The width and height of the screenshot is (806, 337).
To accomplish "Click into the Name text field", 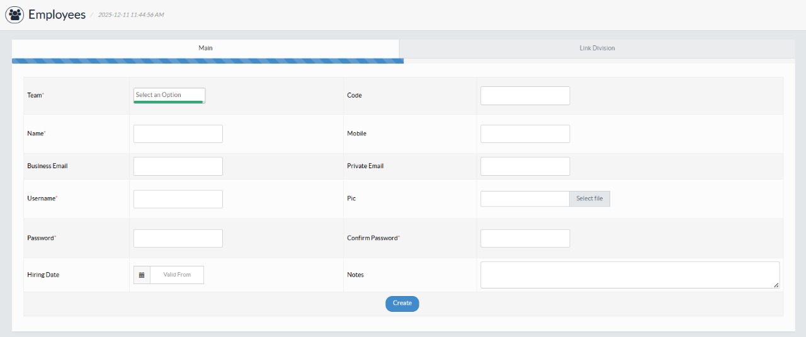I will click(178, 134).
